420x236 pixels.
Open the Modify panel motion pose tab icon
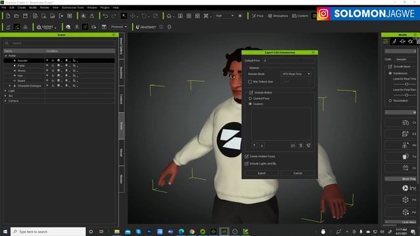(x=394, y=41)
